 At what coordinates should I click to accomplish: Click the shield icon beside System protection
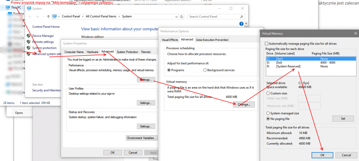[28, 48]
